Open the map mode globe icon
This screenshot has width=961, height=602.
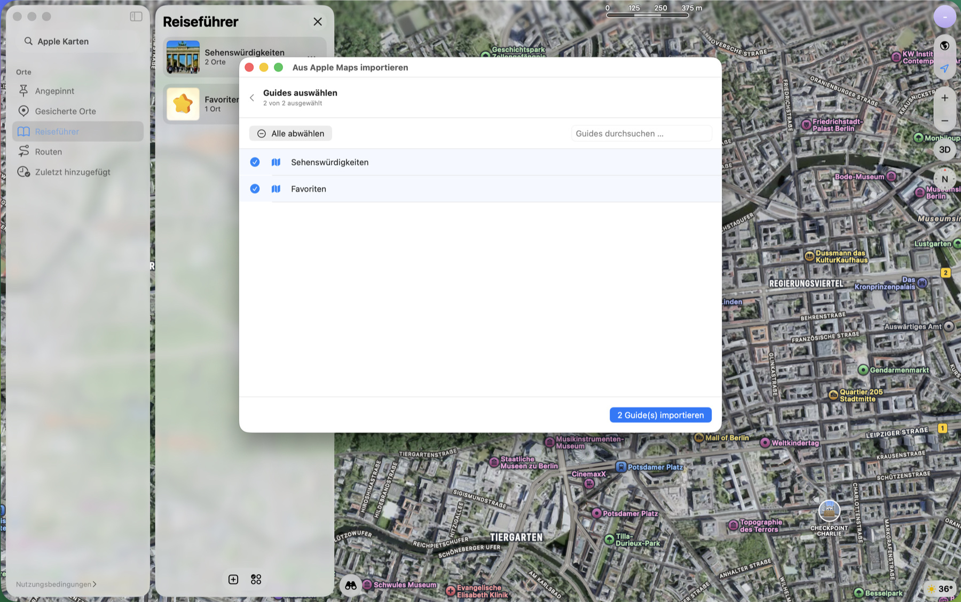pos(944,46)
